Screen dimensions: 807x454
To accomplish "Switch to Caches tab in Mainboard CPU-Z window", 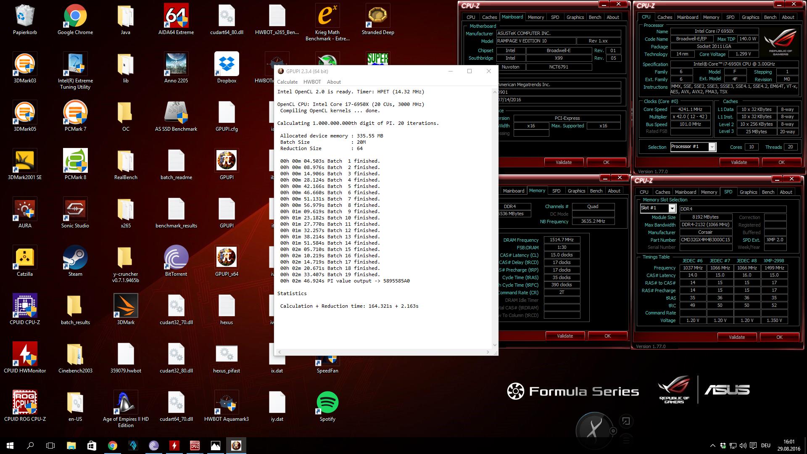I will (x=489, y=17).
